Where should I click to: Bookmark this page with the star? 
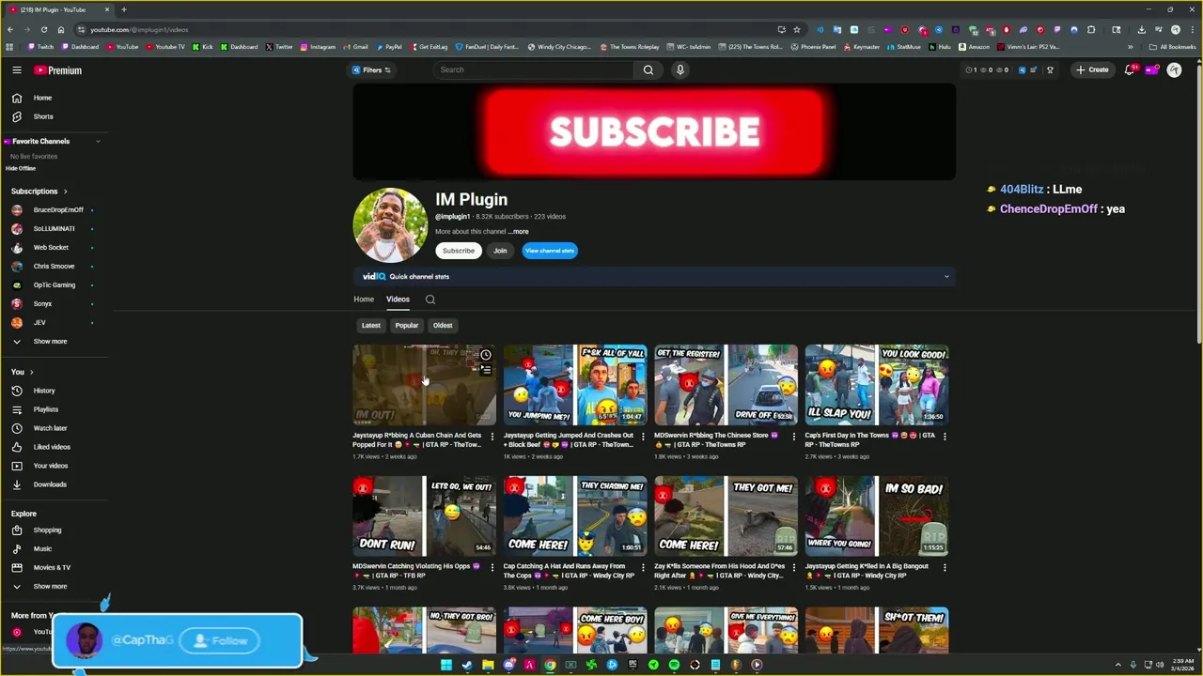797,29
